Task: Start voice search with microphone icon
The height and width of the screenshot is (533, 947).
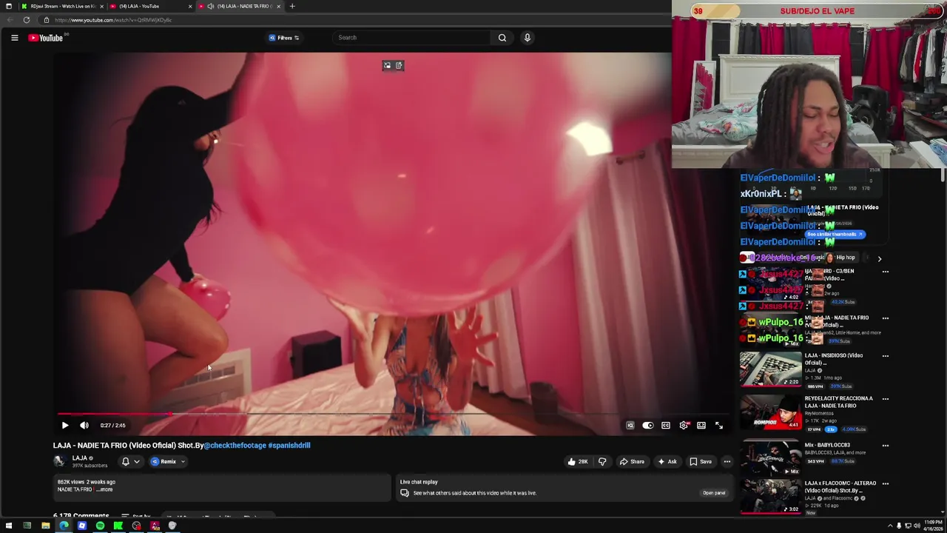Action: coord(527,38)
